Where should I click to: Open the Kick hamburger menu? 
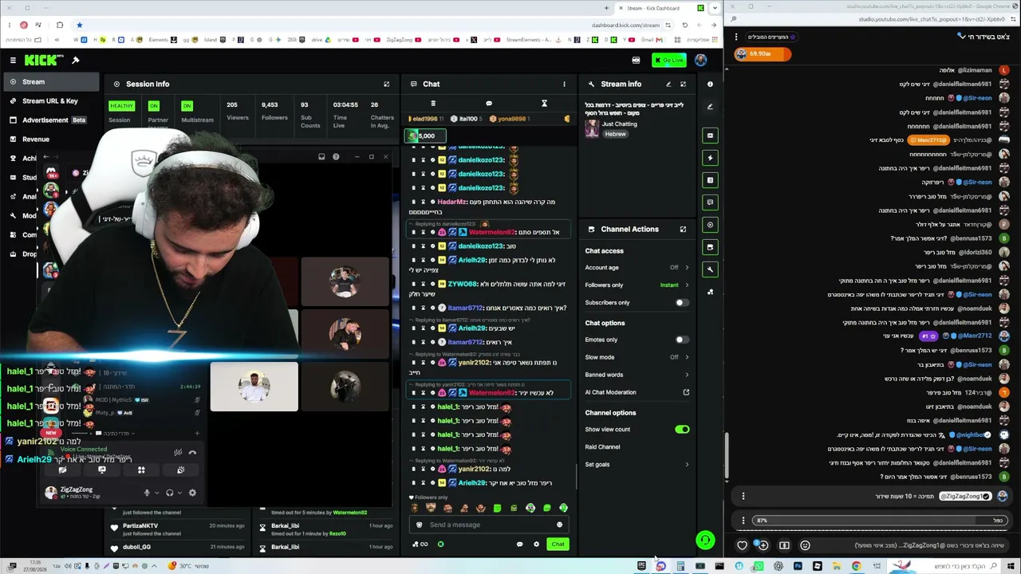point(13,60)
